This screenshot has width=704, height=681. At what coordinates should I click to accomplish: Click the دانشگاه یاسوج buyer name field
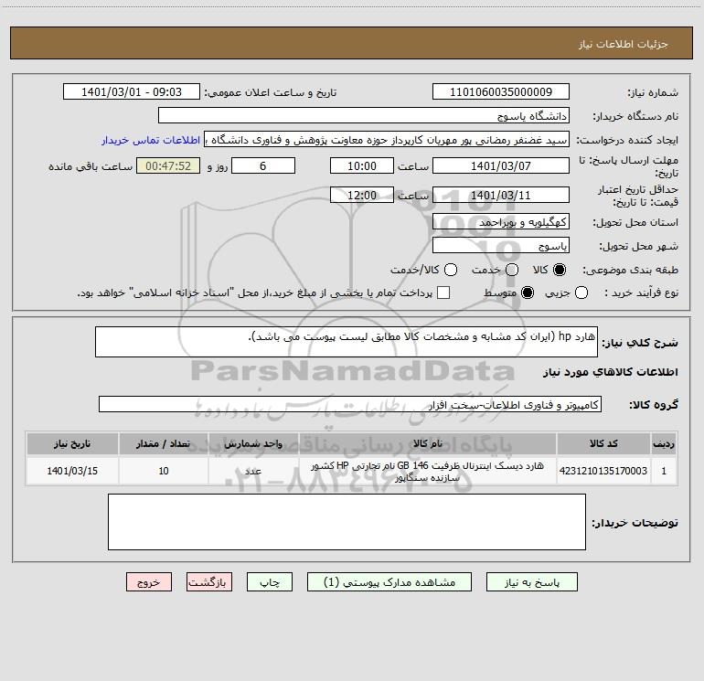point(364,115)
